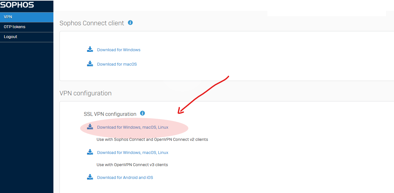Click the OpenVPN Connect v3 clients note
394x193 pixels.
click(x=132, y=165)
